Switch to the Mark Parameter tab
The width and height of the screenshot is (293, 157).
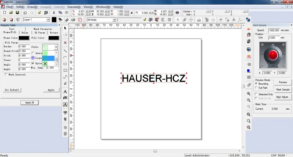pyautogui.click(x=43, y=29)
